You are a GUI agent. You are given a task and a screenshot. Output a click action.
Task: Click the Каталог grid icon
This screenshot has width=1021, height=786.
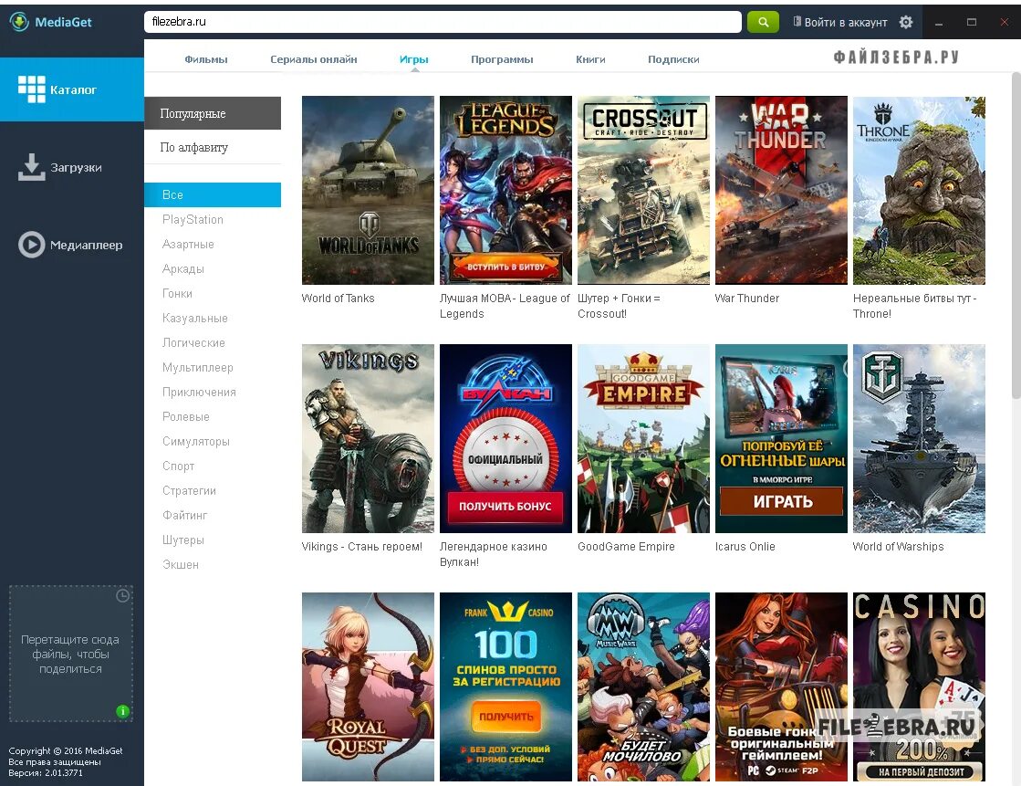pos(31,89)
